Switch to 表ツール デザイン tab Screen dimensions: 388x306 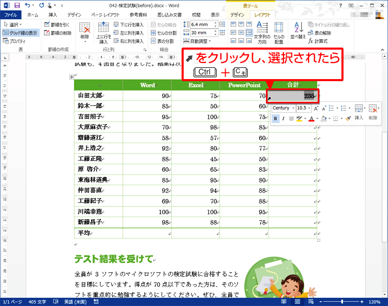click(237, 15)
